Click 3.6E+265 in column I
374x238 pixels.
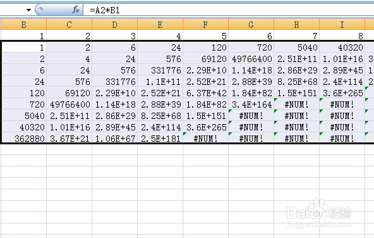point(342,93)
